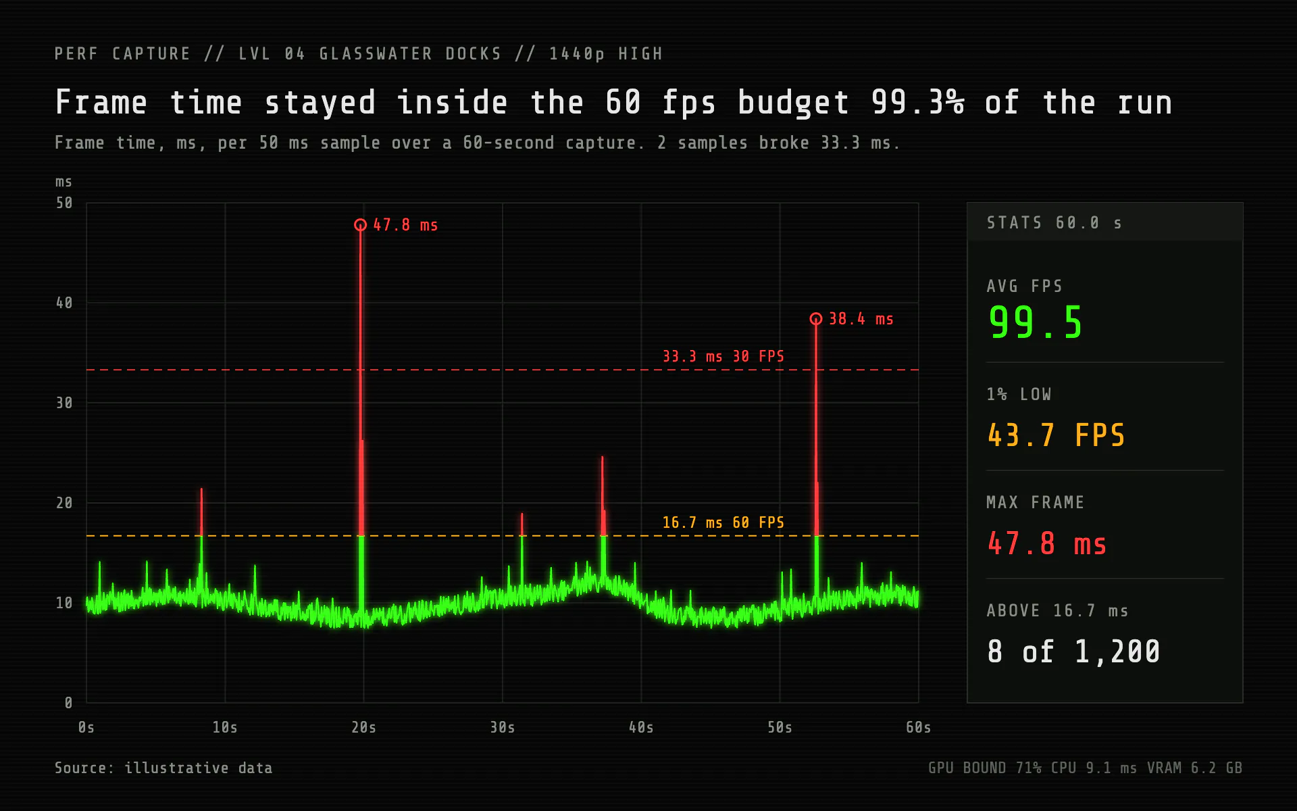The width and height of the screenshot is (1297, 811).
Task: Click the "1% LOW" label
Action: click(x=1019, y=394)
